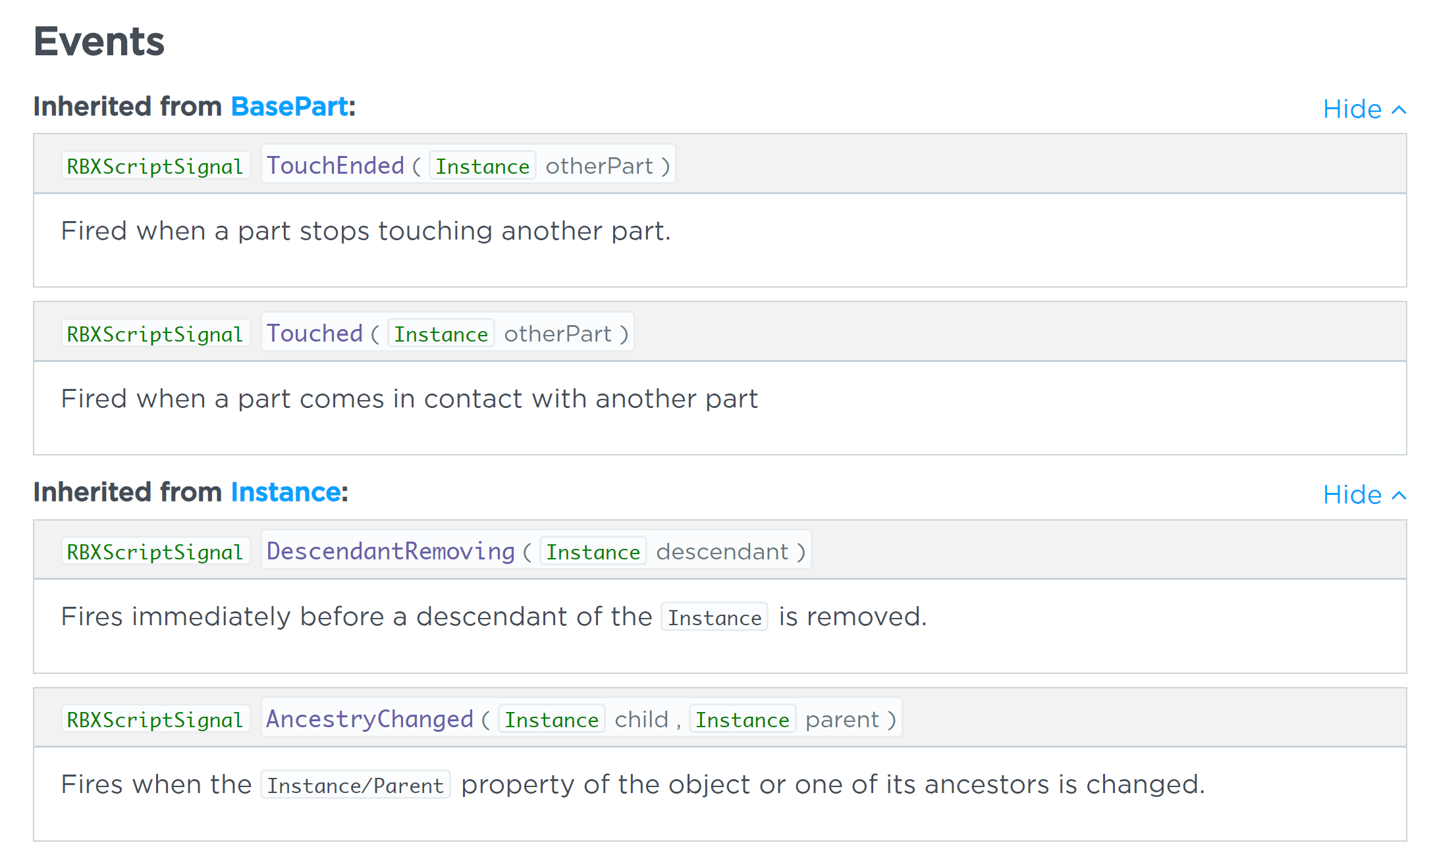Click Instance type of parent parameter
1431x845 pixels.
743,719
